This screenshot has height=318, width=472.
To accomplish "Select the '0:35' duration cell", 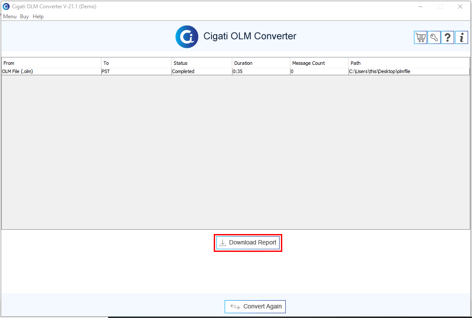I will pyautogui.click(x=261, y=71).
